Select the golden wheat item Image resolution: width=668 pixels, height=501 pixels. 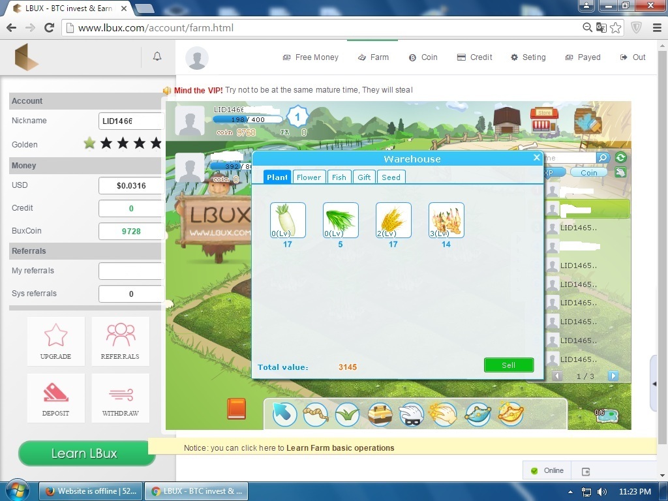click(393, 220)
